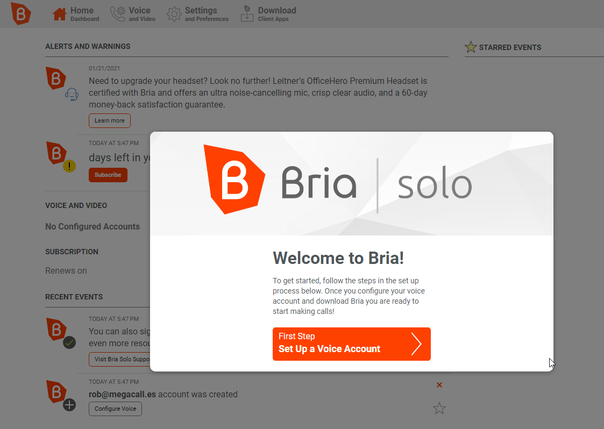This screenshot has height=429, width=604.
Task: Click the No Configured Accounts text
Action: tap(93, 226)
